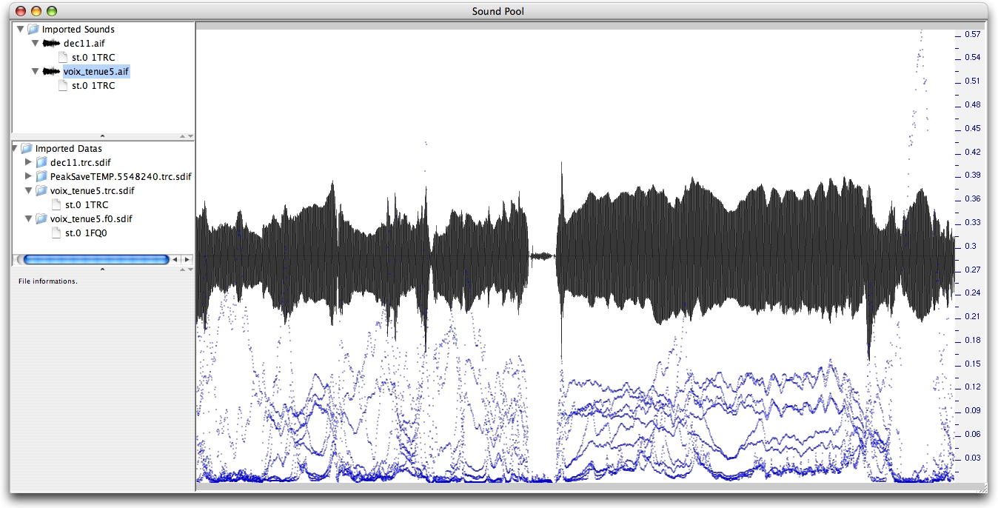998x508 pixels.
Task: Click the waveform icon beside dec11.aif
Action: [x=51, y=44]
